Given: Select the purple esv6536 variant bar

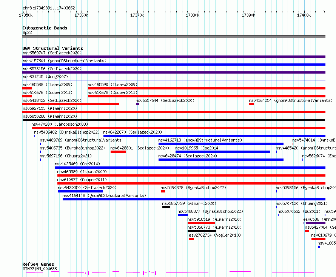Looking at the screenshot, I should tap(314, 223).
